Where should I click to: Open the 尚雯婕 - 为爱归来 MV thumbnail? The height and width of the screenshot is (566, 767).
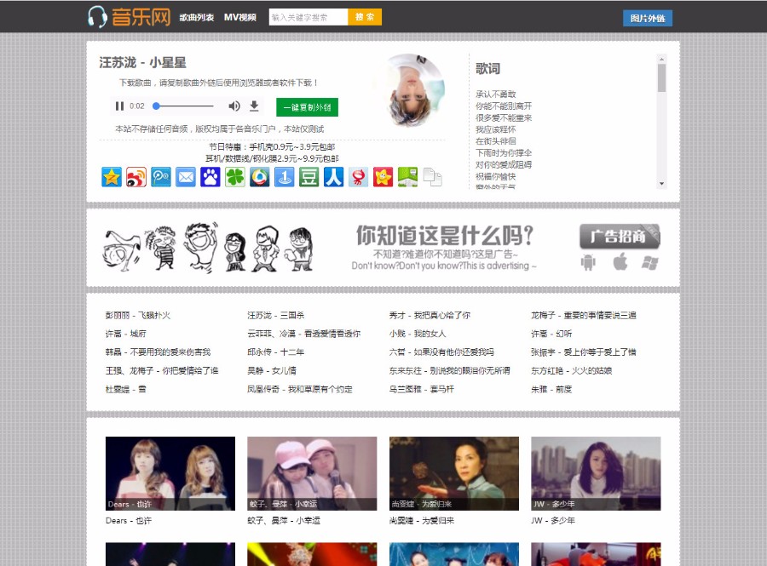pos(454,473)
